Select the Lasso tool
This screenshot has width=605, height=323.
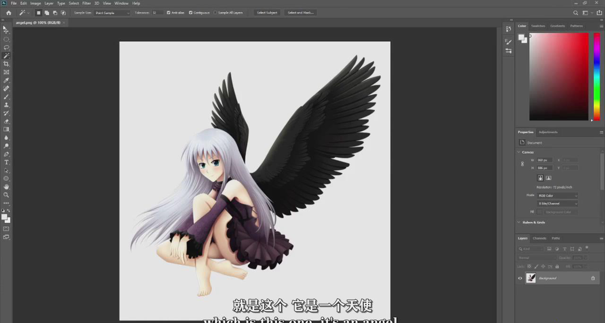[6, 47]
